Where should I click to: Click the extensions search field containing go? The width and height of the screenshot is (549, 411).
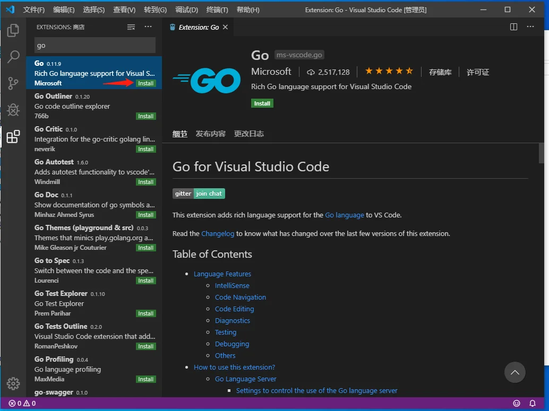pos(95,45)
